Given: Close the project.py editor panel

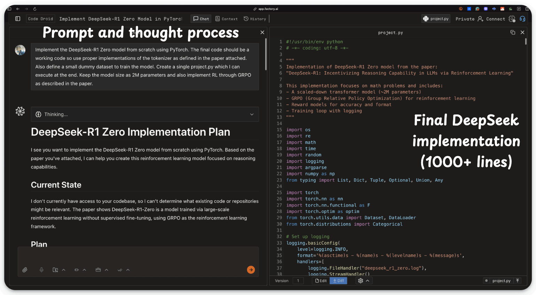Looking at the screenshot, I should (x=522, y=32).
